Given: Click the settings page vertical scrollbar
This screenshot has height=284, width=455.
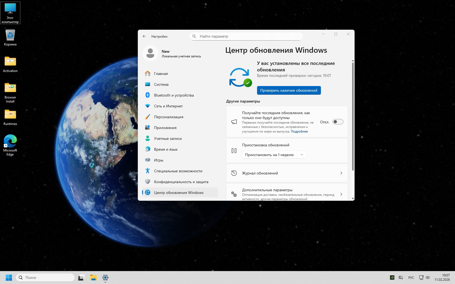Looking at the screenshot, I should coord(353,116).
